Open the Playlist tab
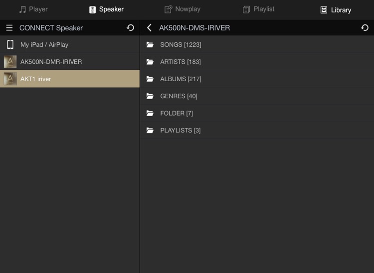Viewport: 374px width, 273px height. click(258, 9)
